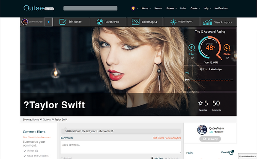Open the Help menu

[206, 9]
